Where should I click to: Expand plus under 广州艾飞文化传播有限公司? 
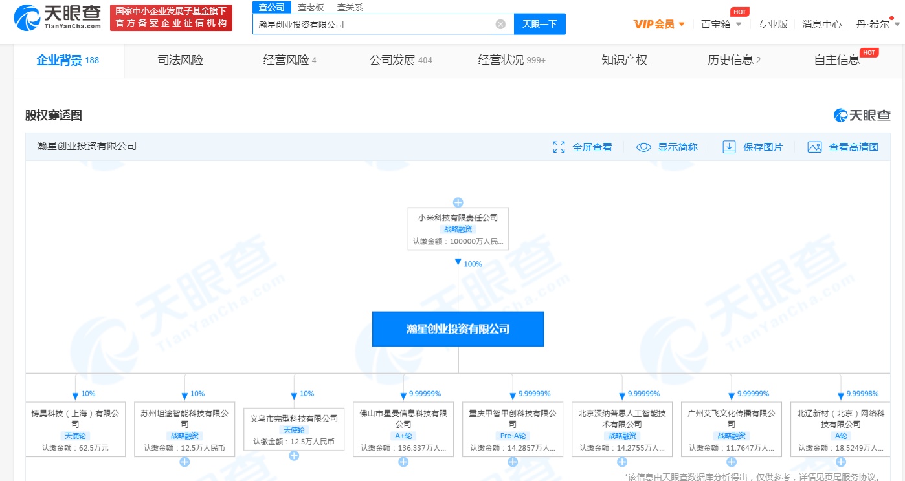[732, 462]
